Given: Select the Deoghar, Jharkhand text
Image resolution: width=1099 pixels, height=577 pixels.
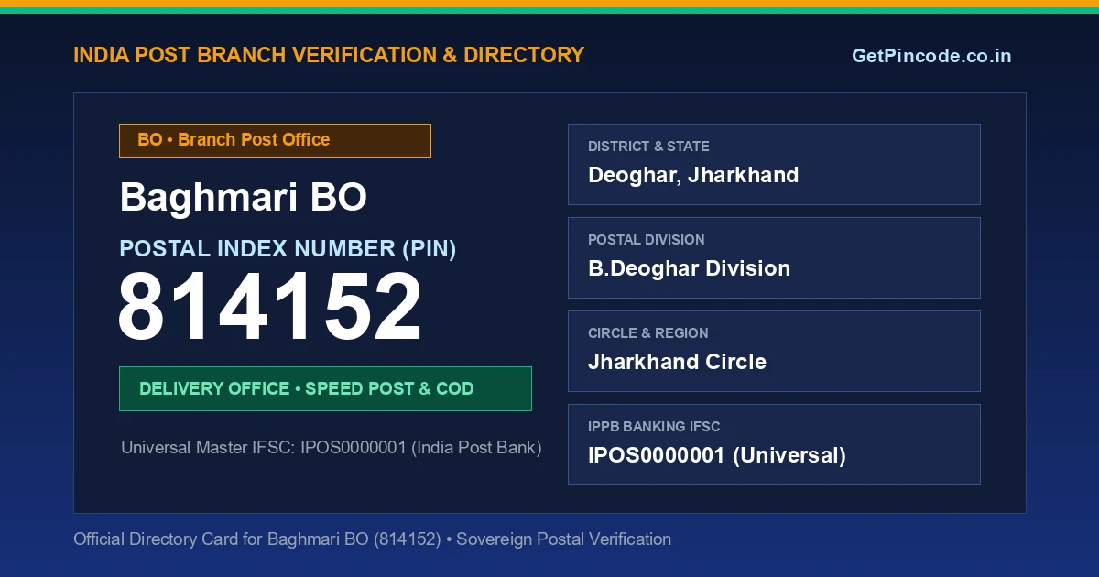Looking at the screenshot, I should pyautogui.click(x=693, y=175).
